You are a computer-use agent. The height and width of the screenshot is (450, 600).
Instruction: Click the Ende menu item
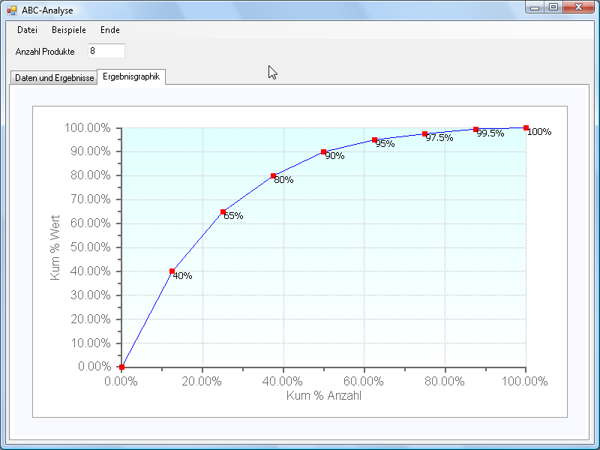[x=109, y=30]
